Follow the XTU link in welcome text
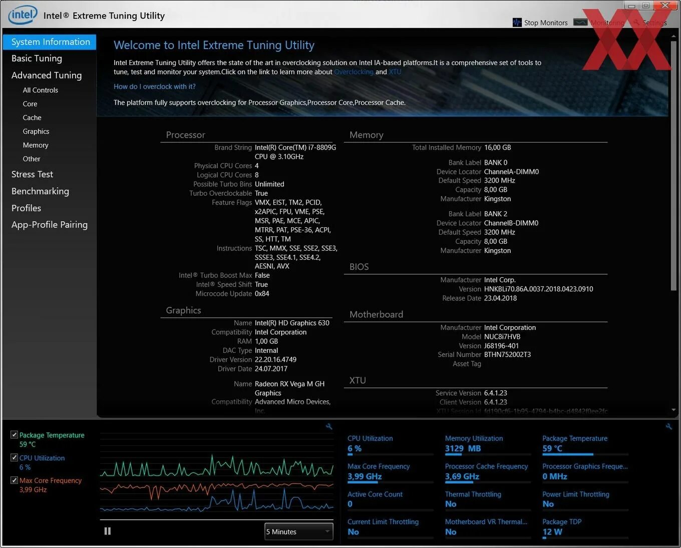Screen dimensions: 681x548 395,72
